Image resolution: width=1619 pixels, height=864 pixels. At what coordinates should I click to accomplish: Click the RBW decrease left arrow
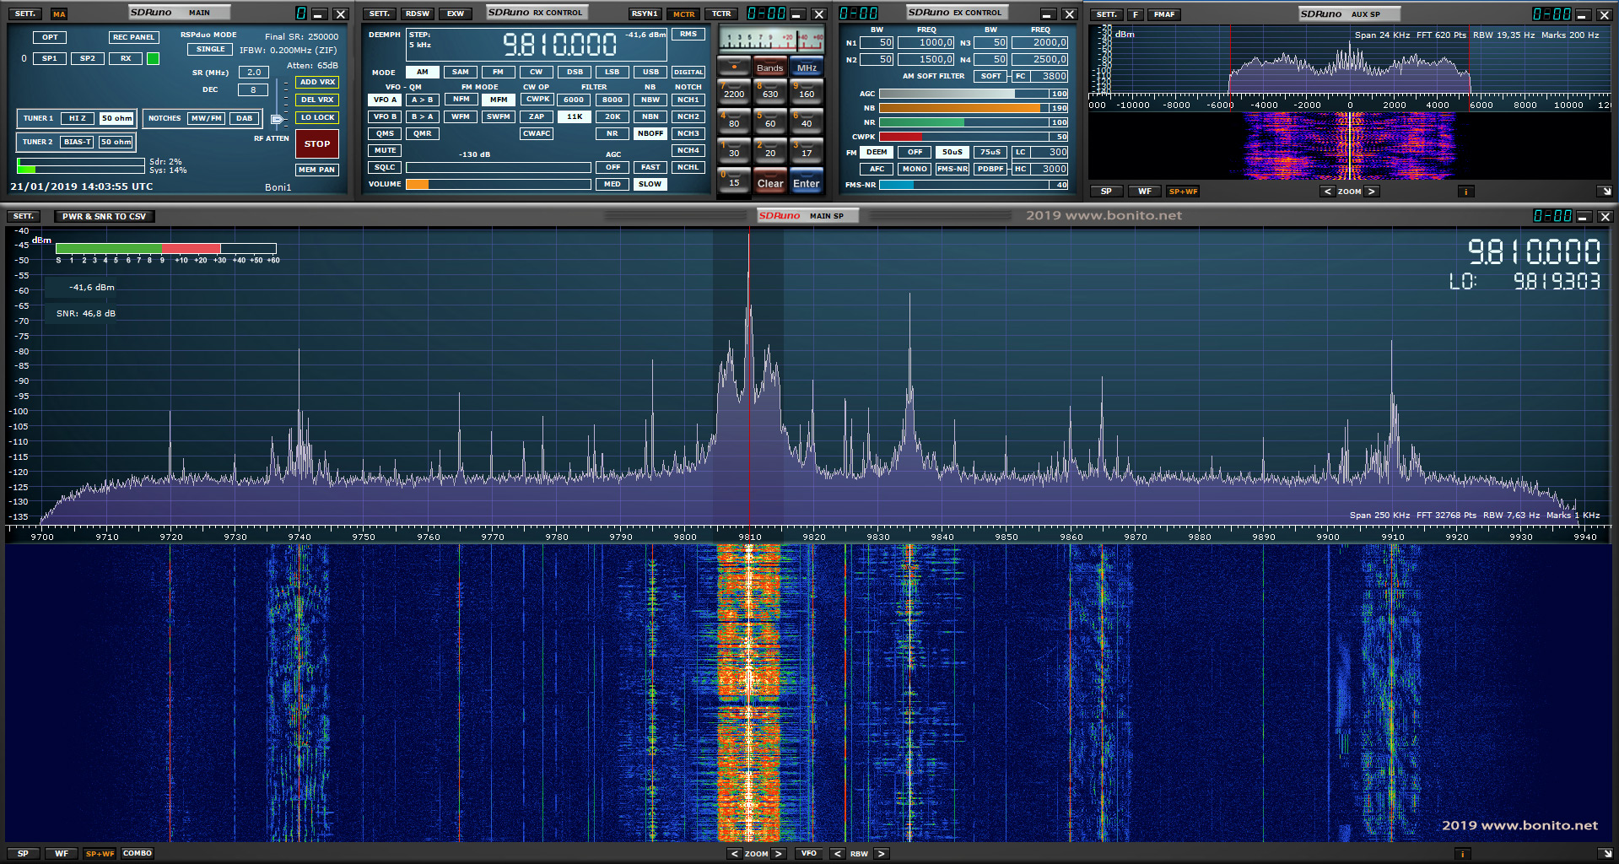click(837, 854)
